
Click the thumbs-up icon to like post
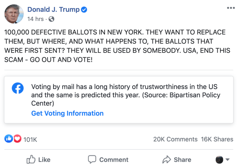[31, 160]
